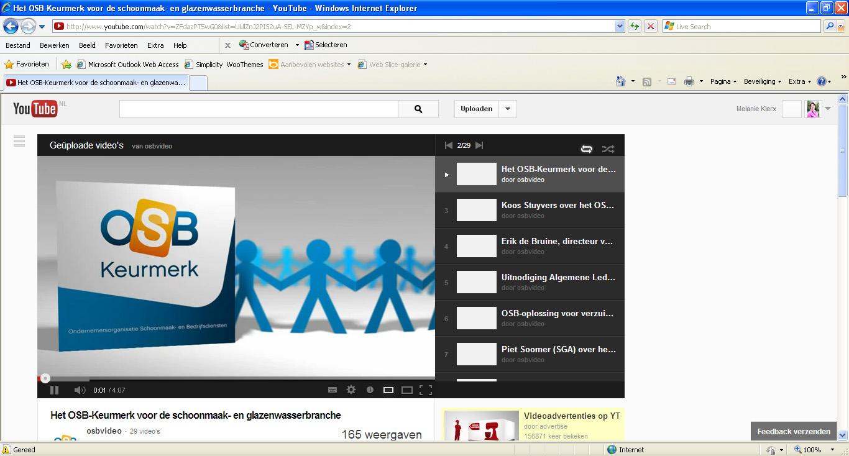This screenshot has width=849, height=456.
Task: Click the Converteren toolbar button
Action: pos(264,45)
